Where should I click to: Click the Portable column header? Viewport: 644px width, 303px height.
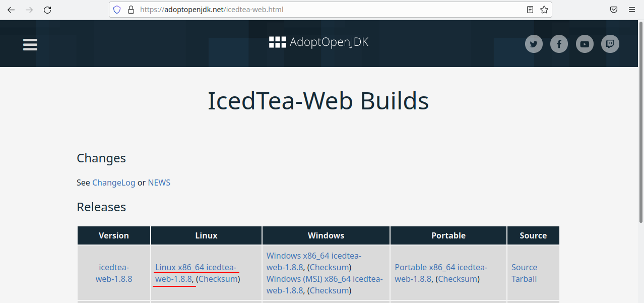pos(448,235)
